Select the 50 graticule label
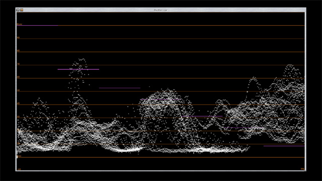Screen dimensions: 322x181 point(18,90)
